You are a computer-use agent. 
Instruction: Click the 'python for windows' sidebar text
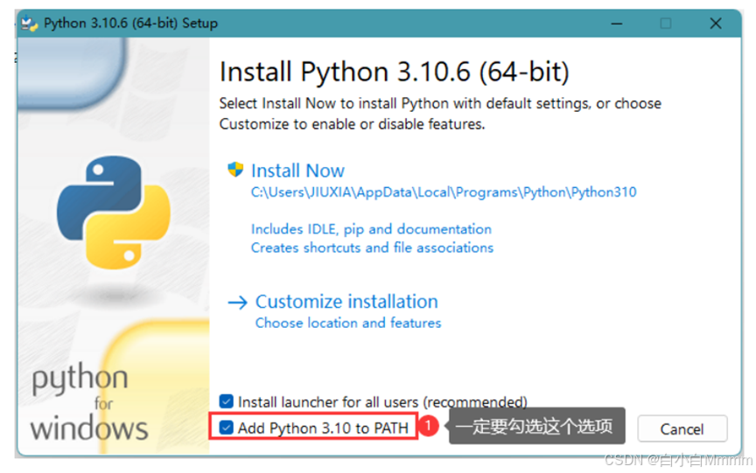click(x=88, y=402)
